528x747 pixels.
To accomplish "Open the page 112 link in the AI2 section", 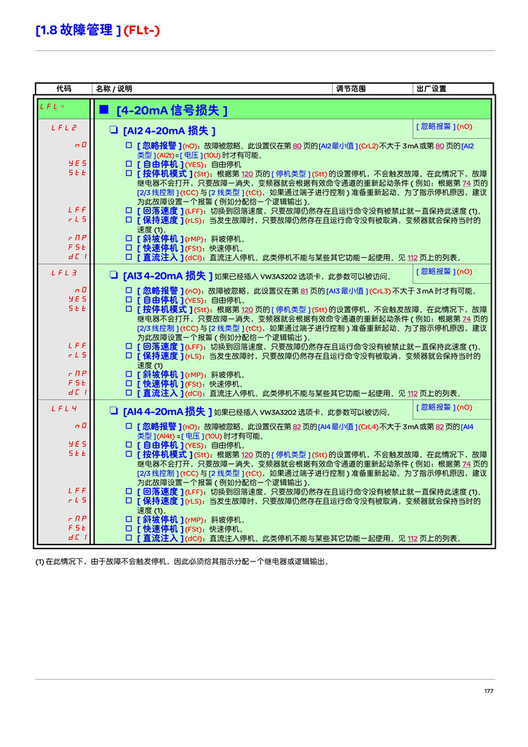I will (x=412, y=258).
